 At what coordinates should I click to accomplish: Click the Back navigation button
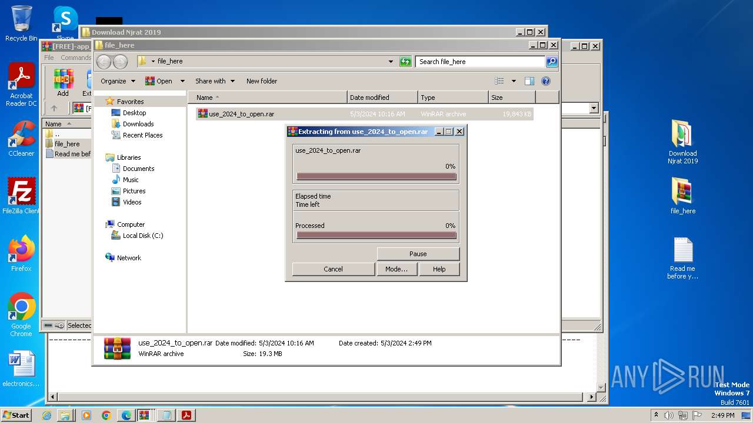pos(104,61)
